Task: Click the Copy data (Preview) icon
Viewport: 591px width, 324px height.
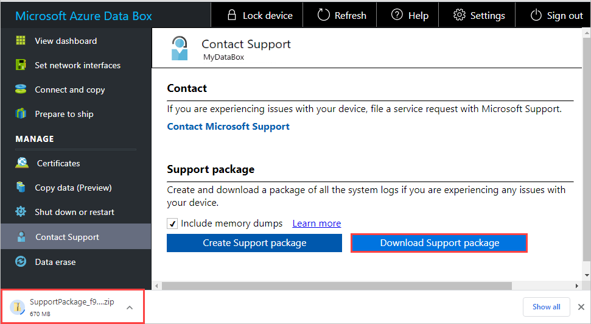Action: click(21, 188)
